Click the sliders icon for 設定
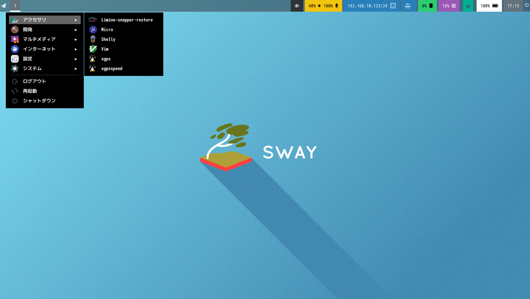Image resolution: width=530 pixels, height=299 pixels. [x=15, y=59]
